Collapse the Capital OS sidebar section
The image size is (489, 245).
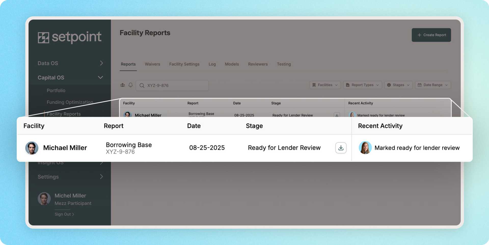(100, 77)
